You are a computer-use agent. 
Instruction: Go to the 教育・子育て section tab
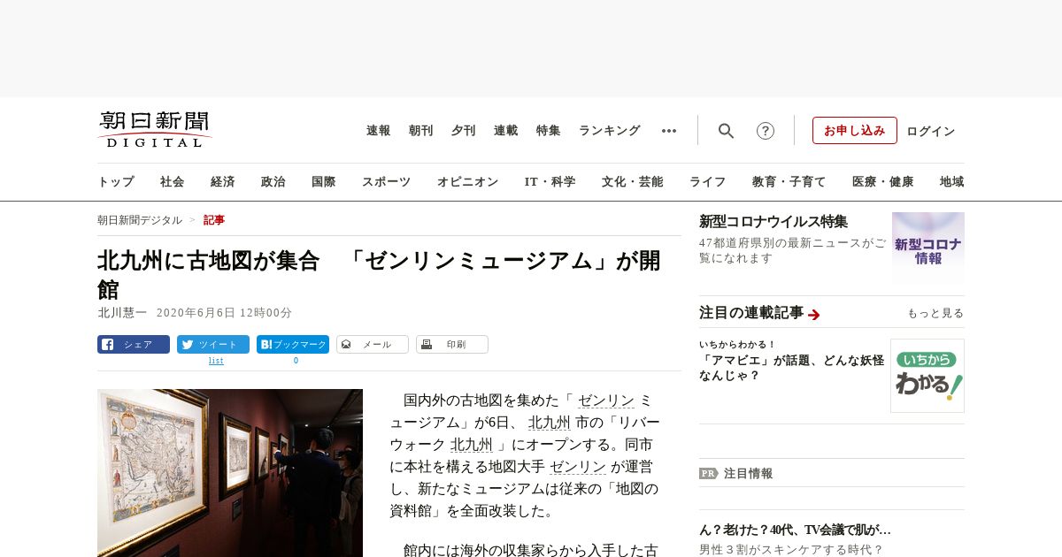coord(789,182)
